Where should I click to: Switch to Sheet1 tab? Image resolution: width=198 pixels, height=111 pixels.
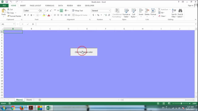tap(29, 100)
